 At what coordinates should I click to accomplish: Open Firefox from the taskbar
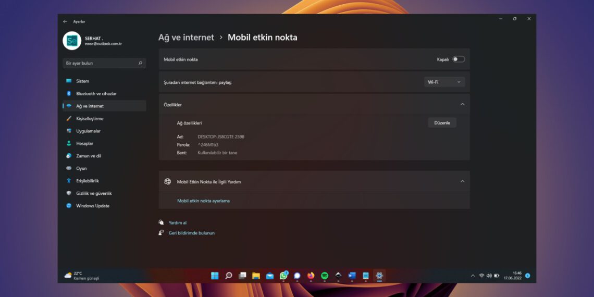click(x=311, y=276)
